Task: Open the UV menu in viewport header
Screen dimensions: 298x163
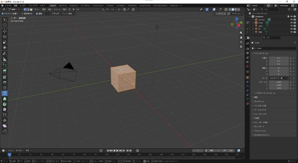Action: (78, 9)
